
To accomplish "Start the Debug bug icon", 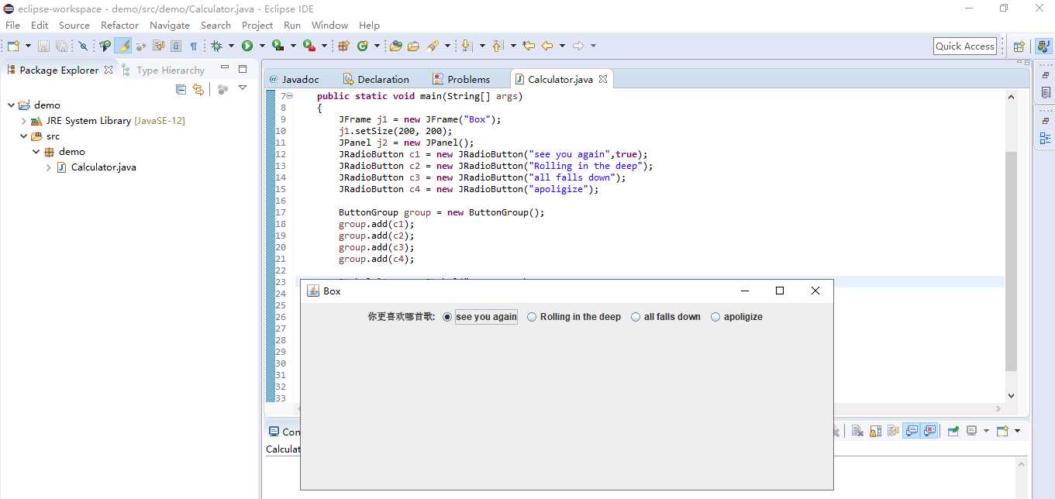I will tap(217, 46).
